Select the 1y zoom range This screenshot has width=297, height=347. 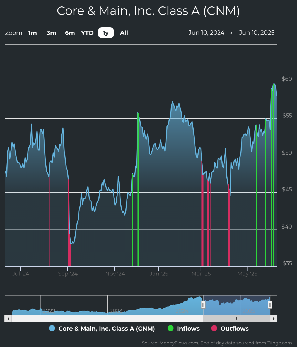pyautogui.click(x=106, y=33)
